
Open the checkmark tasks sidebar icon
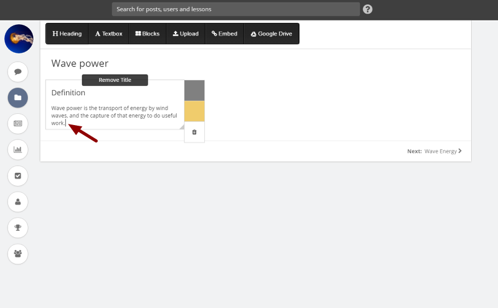pos(18,175)
